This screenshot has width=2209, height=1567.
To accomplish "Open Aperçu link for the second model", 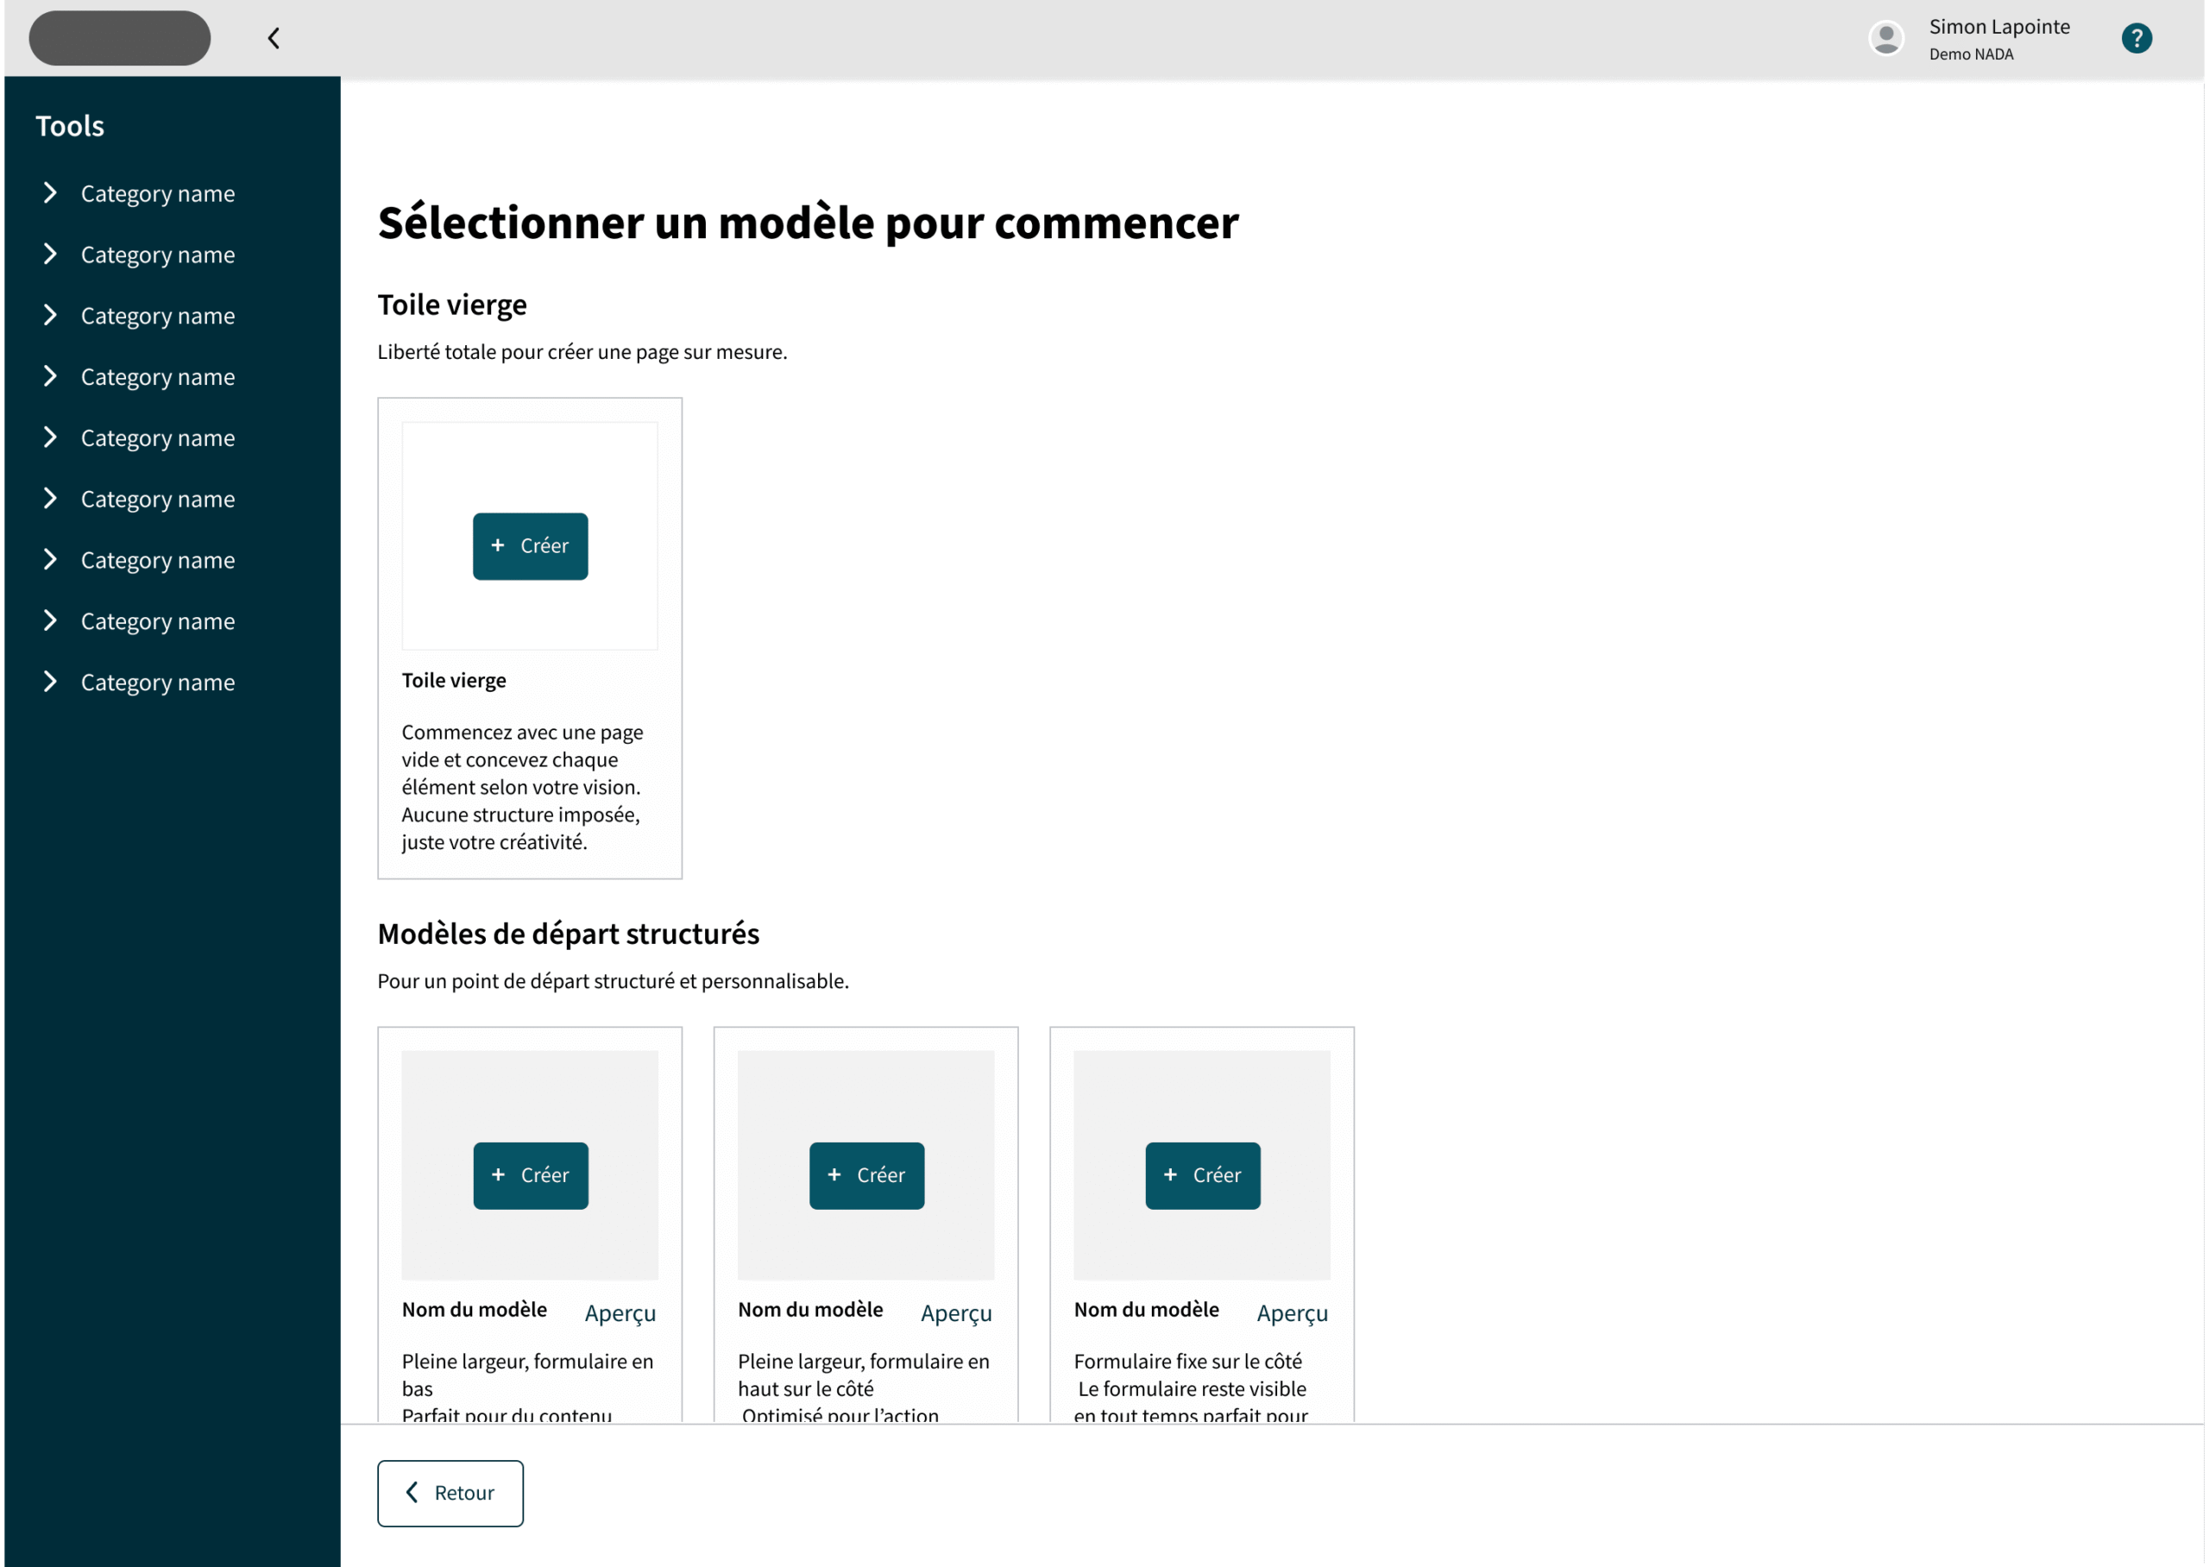I will point(955,1313).
